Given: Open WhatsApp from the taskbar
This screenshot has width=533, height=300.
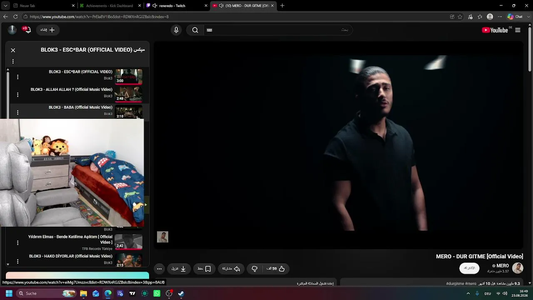Looking at the screenshot, I should click(x=157, y=293).
